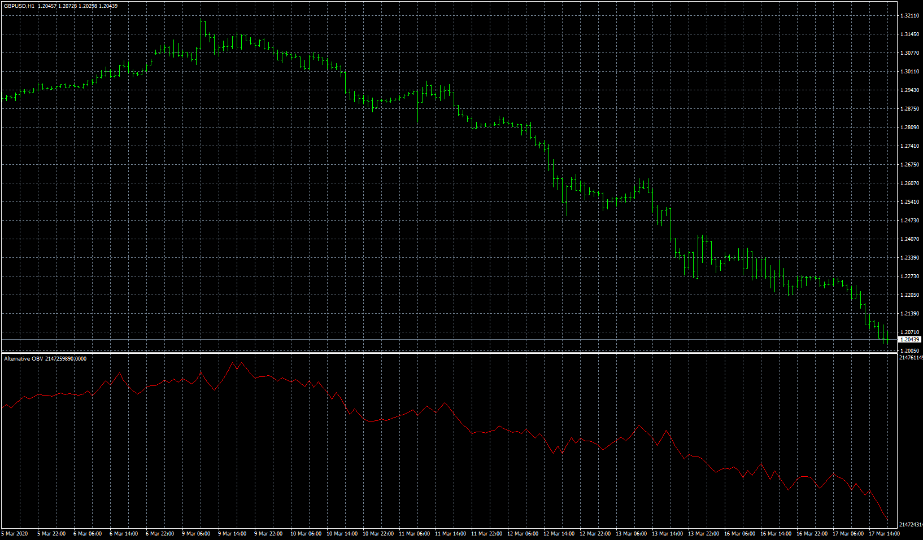The width and height of the screenshot is (923, 540).
Task: Click time axis label 16 Mar 22:00
Action: 812,534
